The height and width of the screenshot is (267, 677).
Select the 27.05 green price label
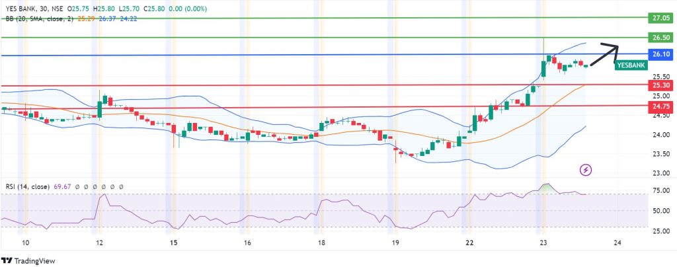pos(661,18)
